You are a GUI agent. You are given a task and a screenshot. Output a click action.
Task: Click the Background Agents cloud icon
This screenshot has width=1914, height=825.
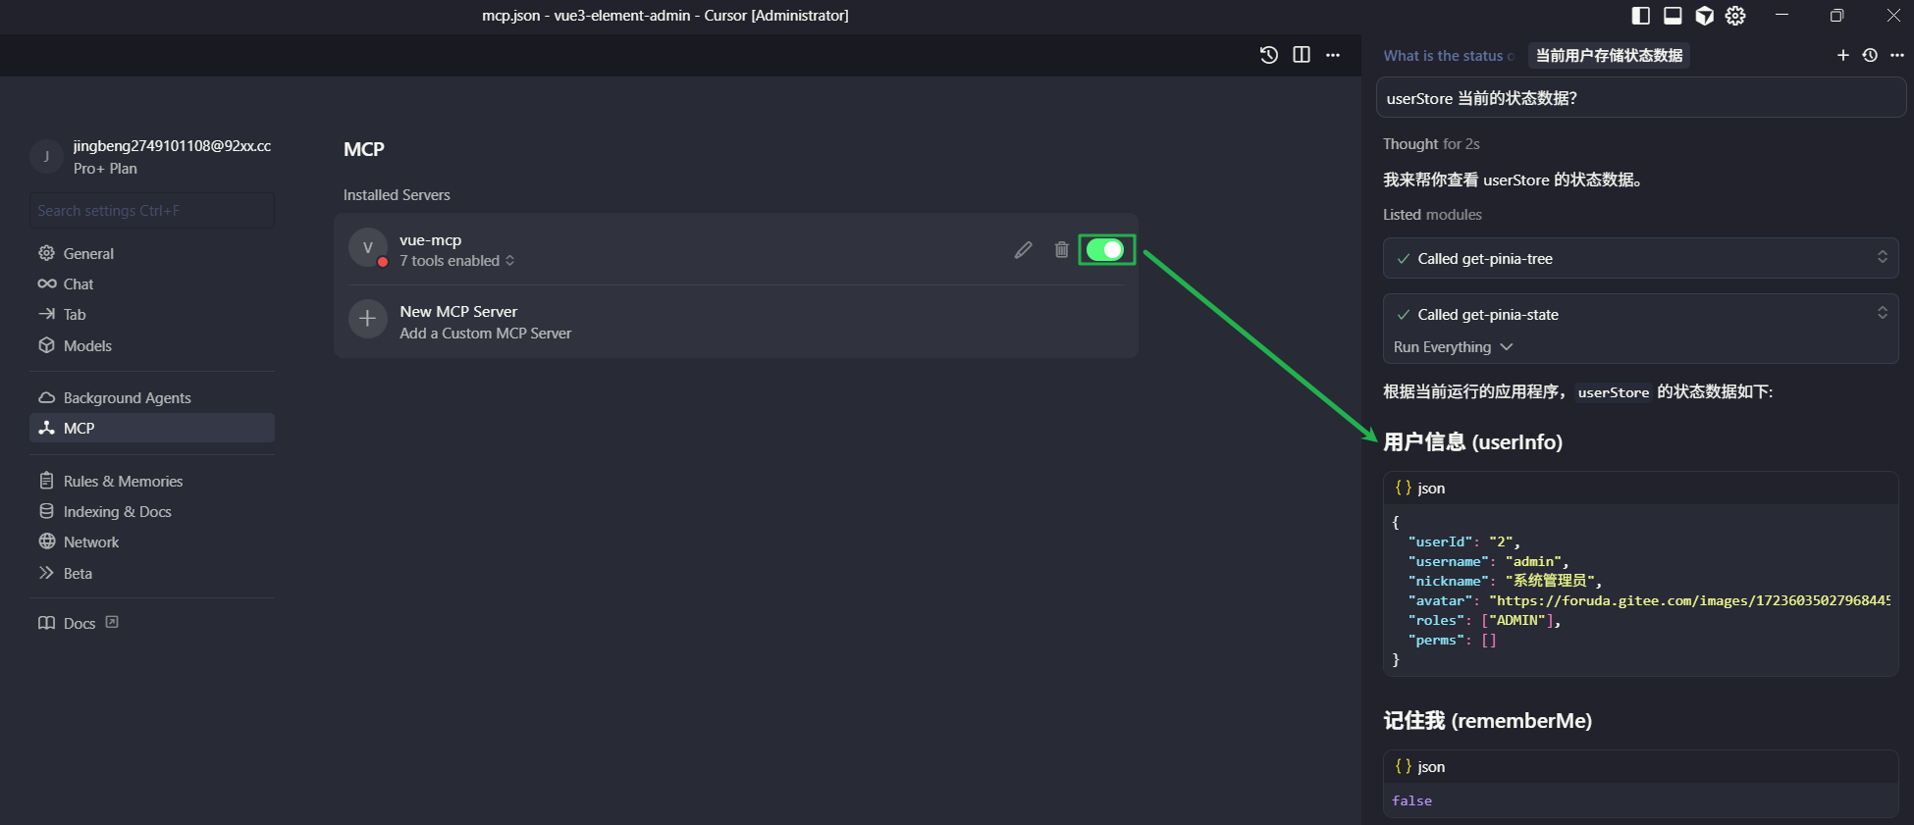pos(46,398)
